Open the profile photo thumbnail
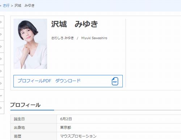Viewport: 181px width, 140px height. [30, 44]
